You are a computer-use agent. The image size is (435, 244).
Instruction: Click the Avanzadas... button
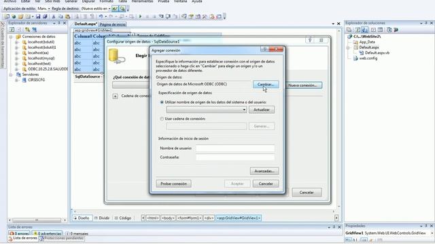[264, 171]
